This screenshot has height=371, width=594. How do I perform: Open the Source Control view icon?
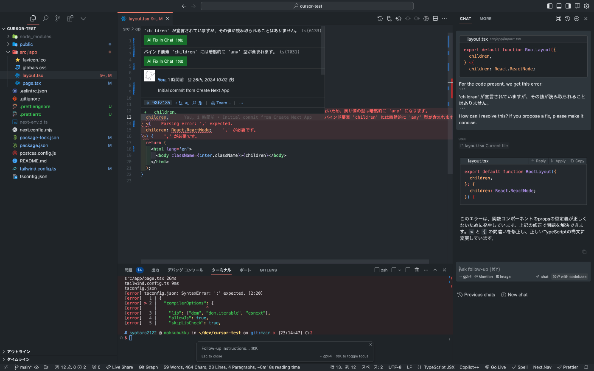pyautogui.click(x=58, y=19)
